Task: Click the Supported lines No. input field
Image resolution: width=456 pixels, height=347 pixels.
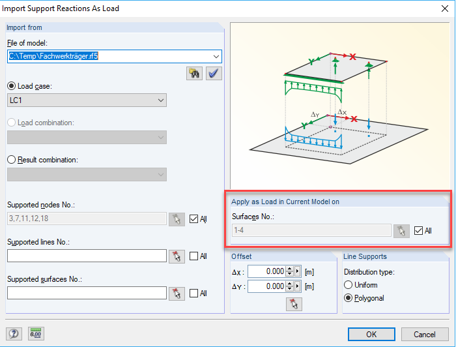Action: tap(87, 256)
